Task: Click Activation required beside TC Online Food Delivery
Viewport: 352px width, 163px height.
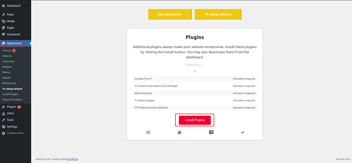Action: (x=244, y=86)
